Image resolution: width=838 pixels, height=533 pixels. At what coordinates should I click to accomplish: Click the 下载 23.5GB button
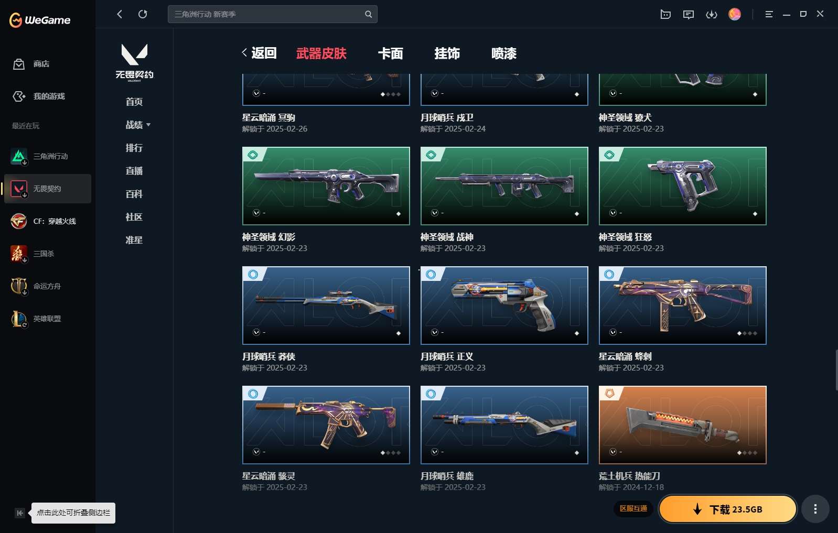(x=728, y=509)
